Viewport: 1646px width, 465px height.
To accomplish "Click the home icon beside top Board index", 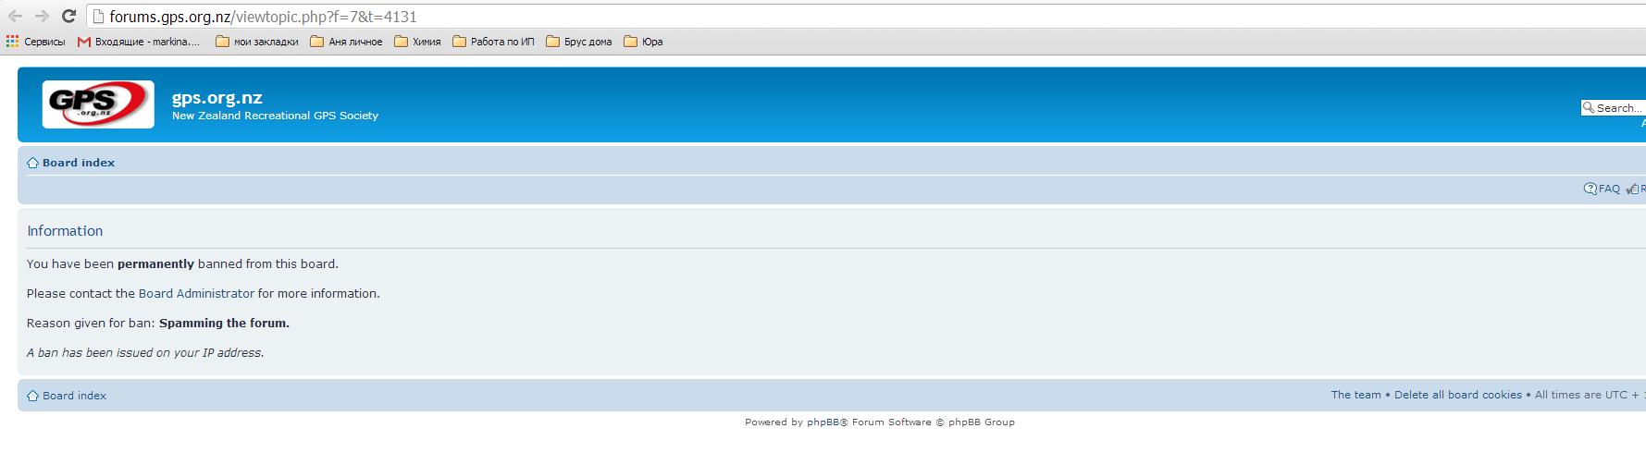I will [33, 163].
